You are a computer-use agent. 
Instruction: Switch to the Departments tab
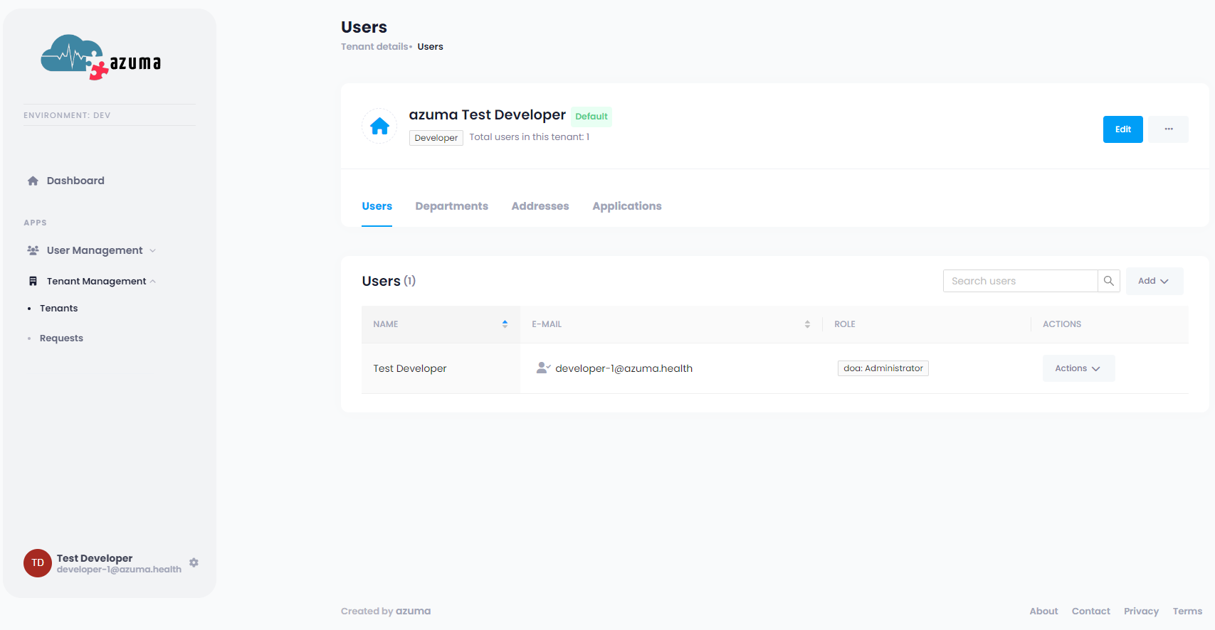click(x=451, y=206)
